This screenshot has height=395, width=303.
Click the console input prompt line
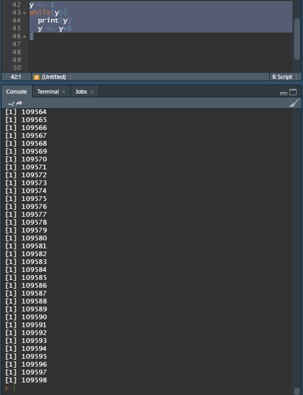click(148, 388)
